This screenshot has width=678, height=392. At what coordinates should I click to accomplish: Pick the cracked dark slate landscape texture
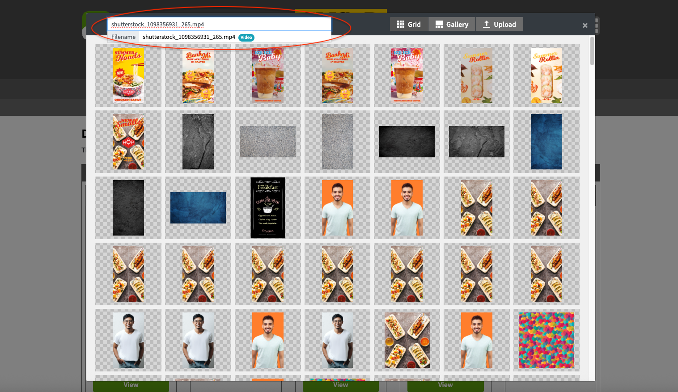[477, 142]
